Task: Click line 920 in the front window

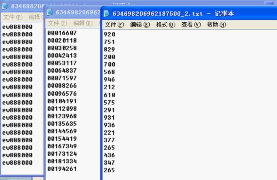Action: 109,34
